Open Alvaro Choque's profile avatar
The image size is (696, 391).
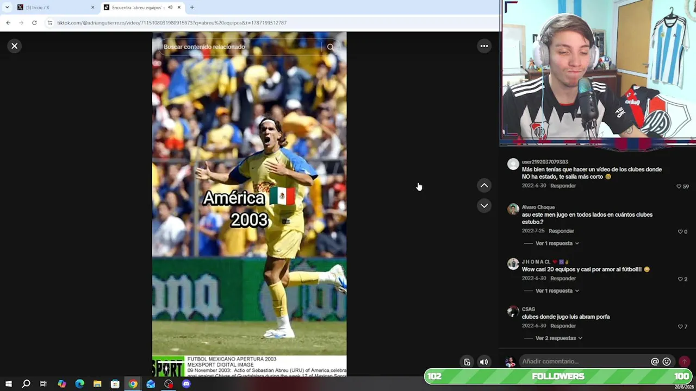coord(513,210)
